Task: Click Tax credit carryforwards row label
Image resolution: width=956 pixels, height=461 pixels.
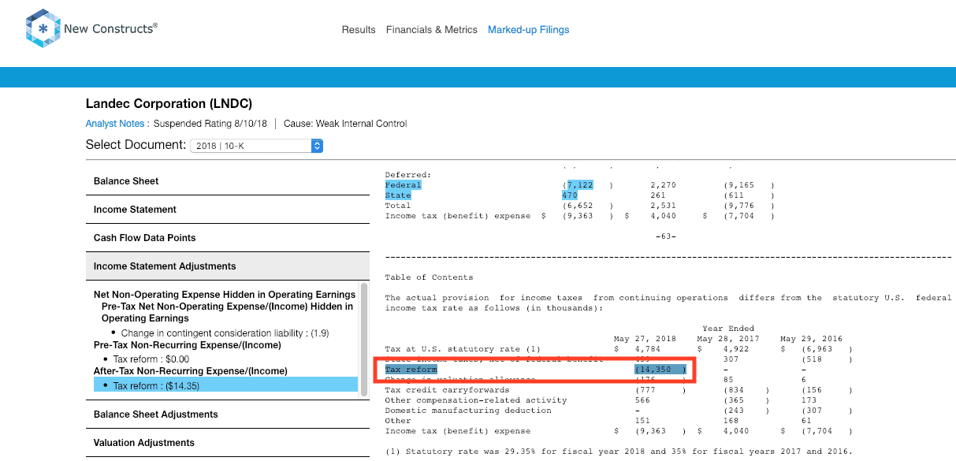Action: (447, 390)
